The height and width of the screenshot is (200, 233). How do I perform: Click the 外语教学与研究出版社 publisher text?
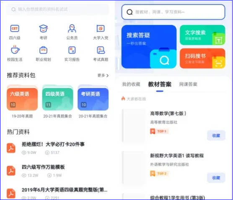pyautogui.click(x=170, y=164)
